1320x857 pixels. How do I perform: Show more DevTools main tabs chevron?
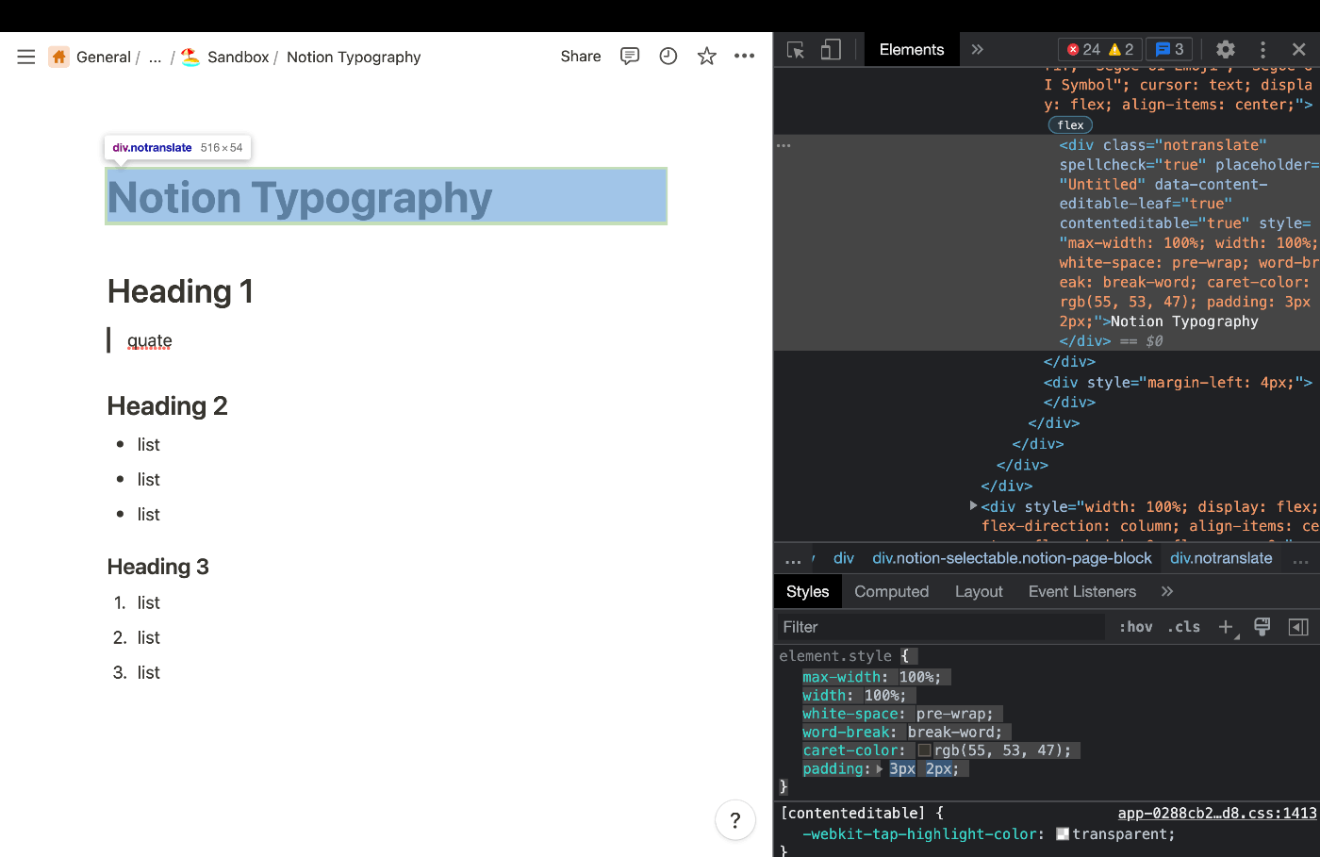coord(977,50)
